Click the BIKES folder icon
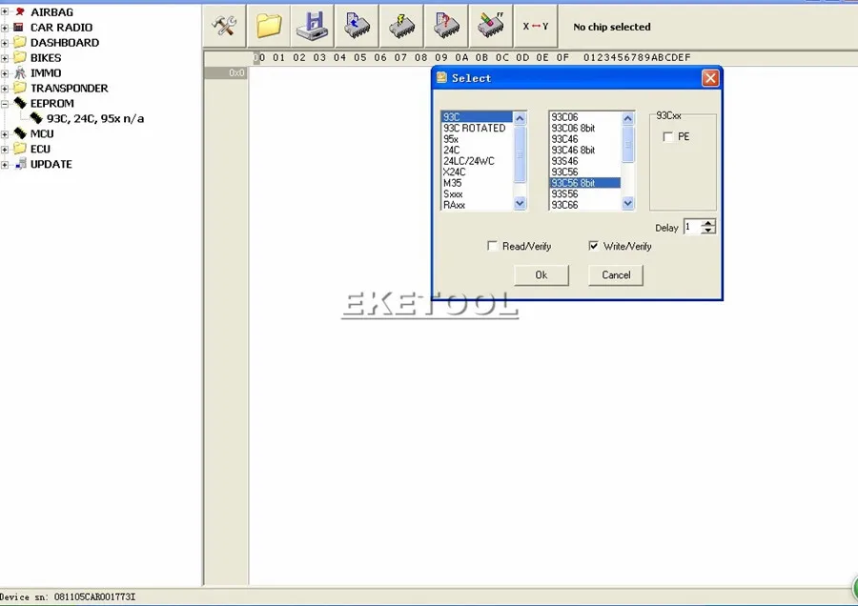 tap(20, 57)
